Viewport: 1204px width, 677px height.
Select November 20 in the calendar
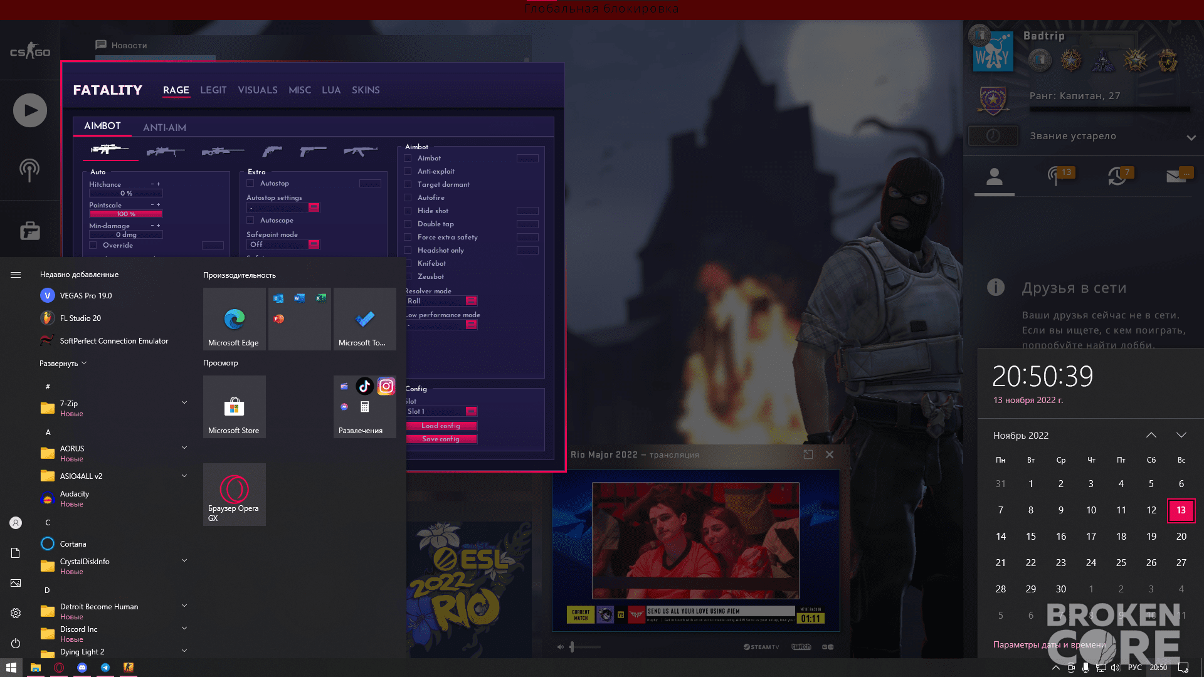[1181, 537]
